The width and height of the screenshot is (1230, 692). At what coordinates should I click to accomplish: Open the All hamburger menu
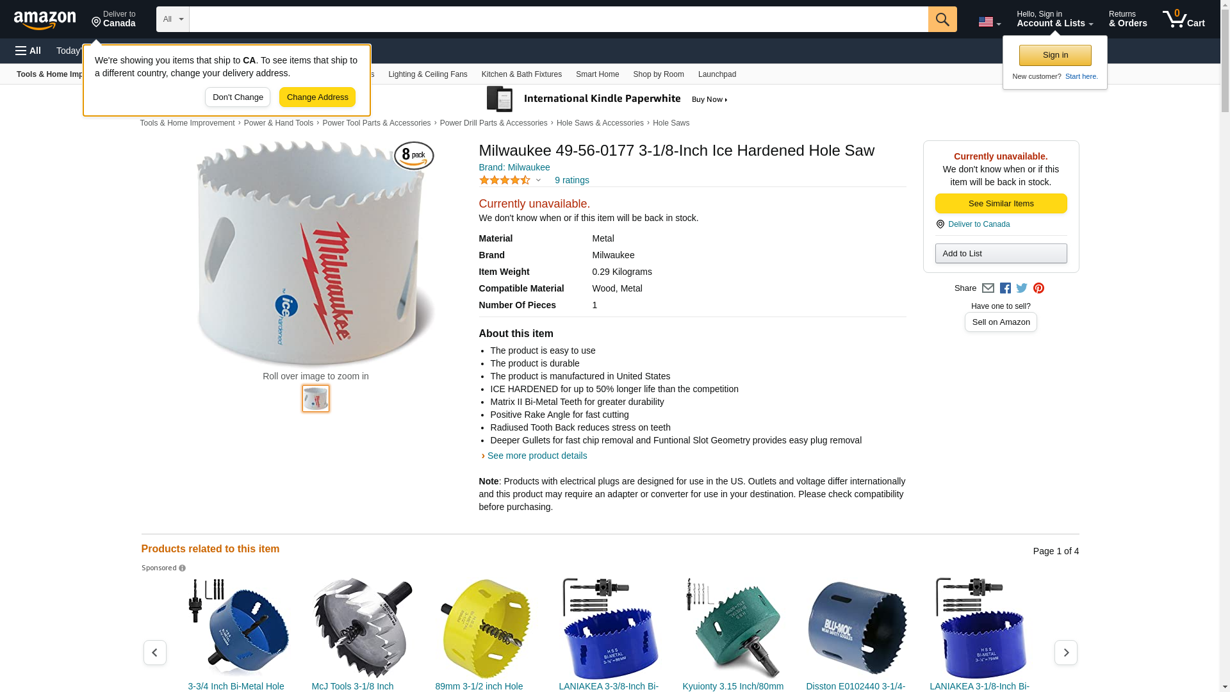pos(28,51)
